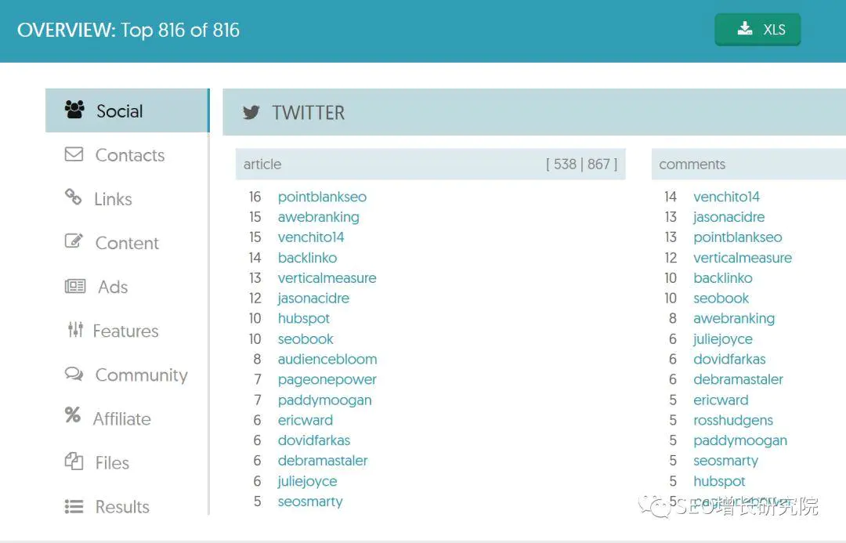
Task: Open the Contacts sidebar tab
Action: pyautogui.click(x=128, y=155)
